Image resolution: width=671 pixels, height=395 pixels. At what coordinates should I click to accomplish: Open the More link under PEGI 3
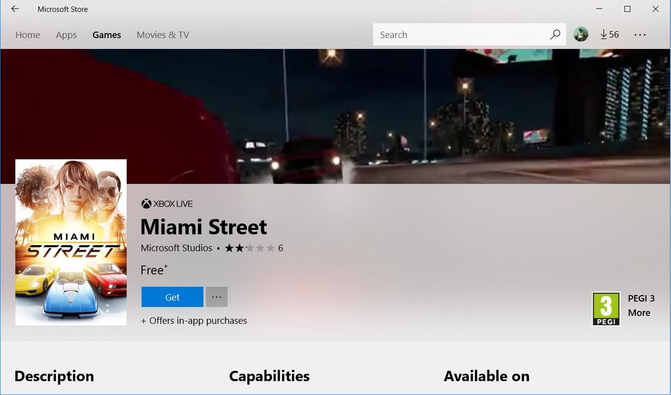click(x=639, y=312)
